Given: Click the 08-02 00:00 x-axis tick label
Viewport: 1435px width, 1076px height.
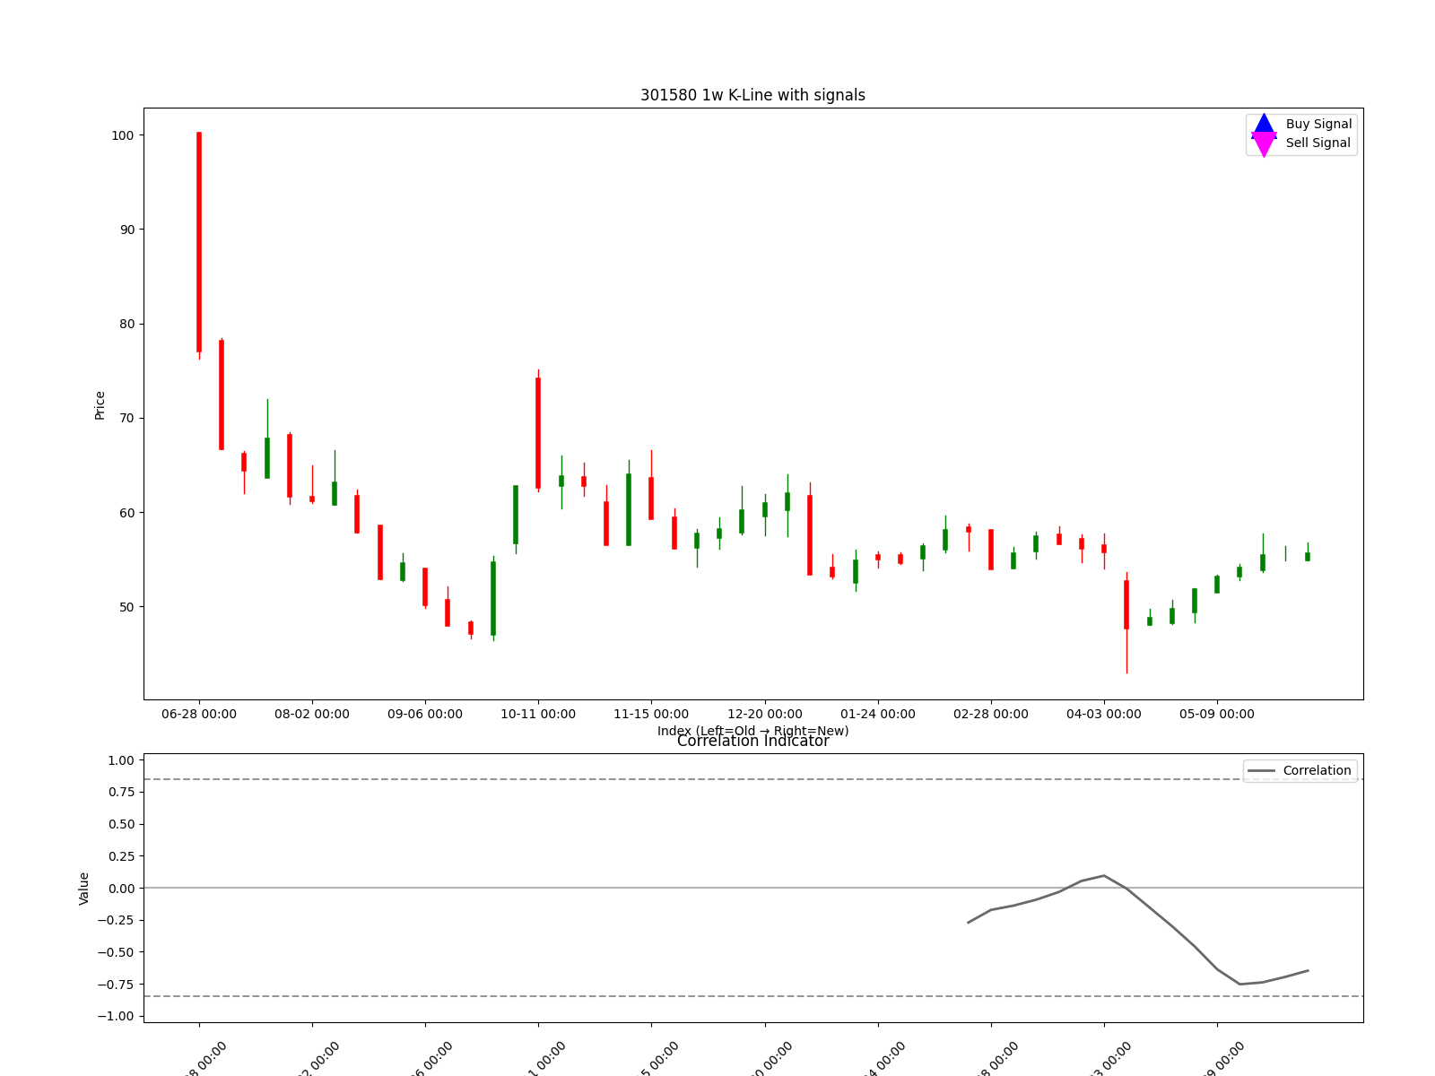Looking at the screenshot, I should (x=312, y=714).
